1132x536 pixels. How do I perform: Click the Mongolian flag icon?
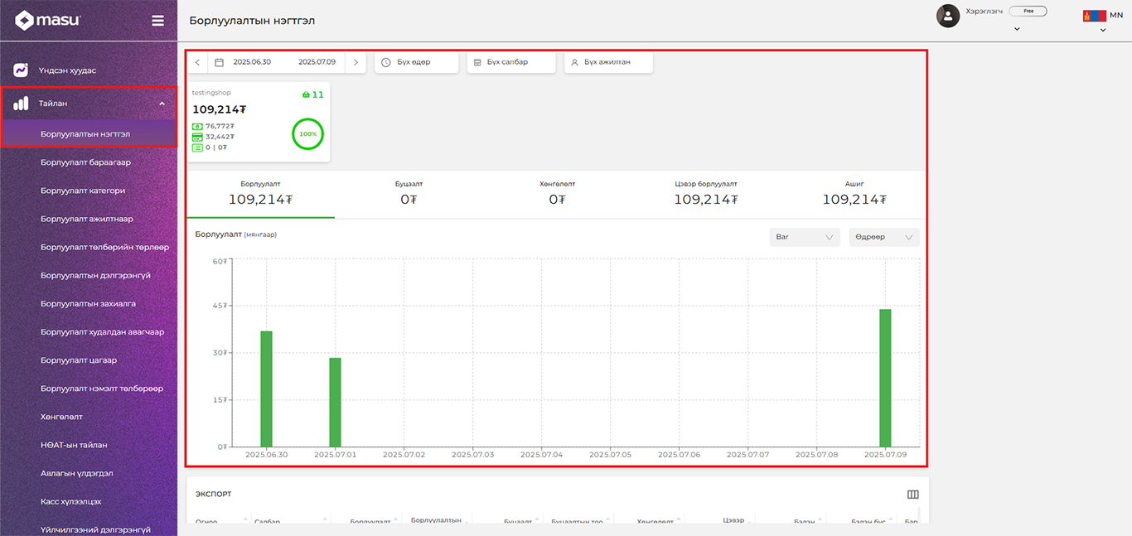click(x=1094, y=16)
